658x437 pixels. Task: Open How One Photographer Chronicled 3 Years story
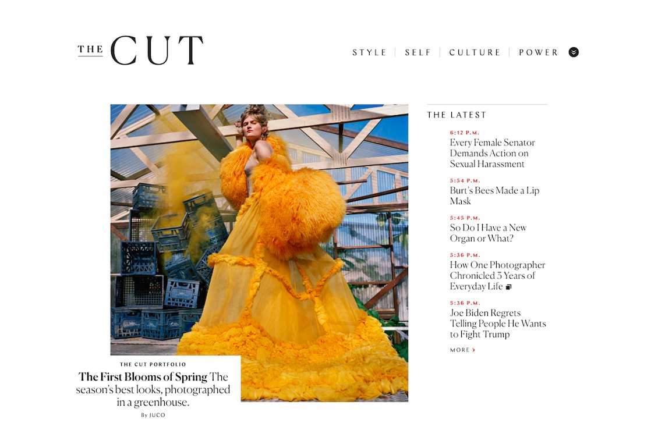tap(497, 276)
